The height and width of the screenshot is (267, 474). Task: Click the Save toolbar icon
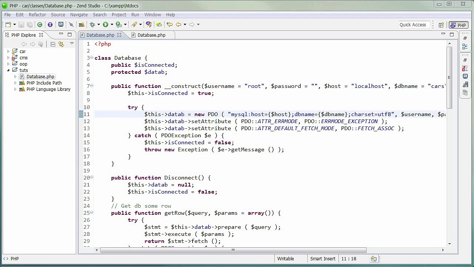pyautogui.click(x=21, y=24)
